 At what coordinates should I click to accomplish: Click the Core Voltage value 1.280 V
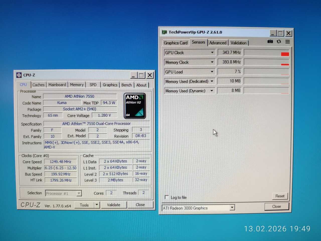[104, 115]
